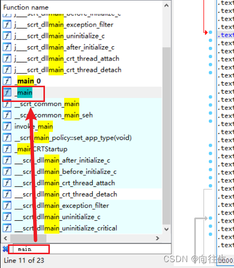This screenshot has height=268, width=234.
Task: Select j___scrt_dllmain_after_initialize_c entry
Action: click(64, 47)
